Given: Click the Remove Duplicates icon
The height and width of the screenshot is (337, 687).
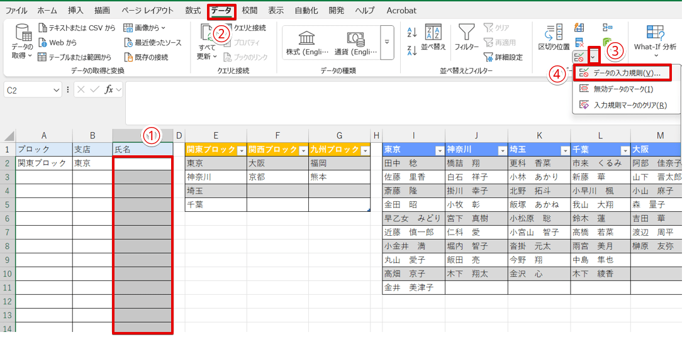Looking at the screenshot, I should coord(579,43).
